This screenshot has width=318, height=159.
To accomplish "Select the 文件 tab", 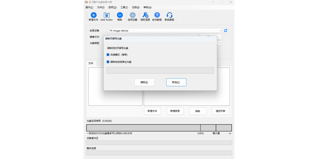I will 91,64.
